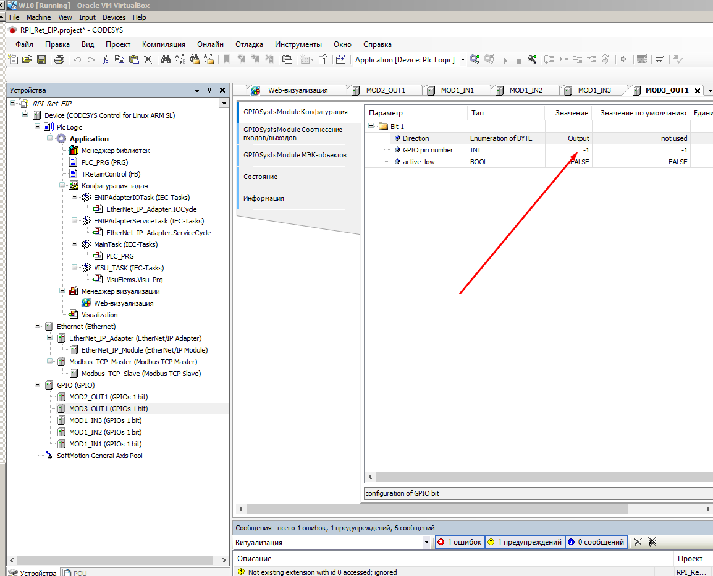
Task: Paste using the clipboard toolbar icon
Action: pyautogui.click(x=133, y=59)
